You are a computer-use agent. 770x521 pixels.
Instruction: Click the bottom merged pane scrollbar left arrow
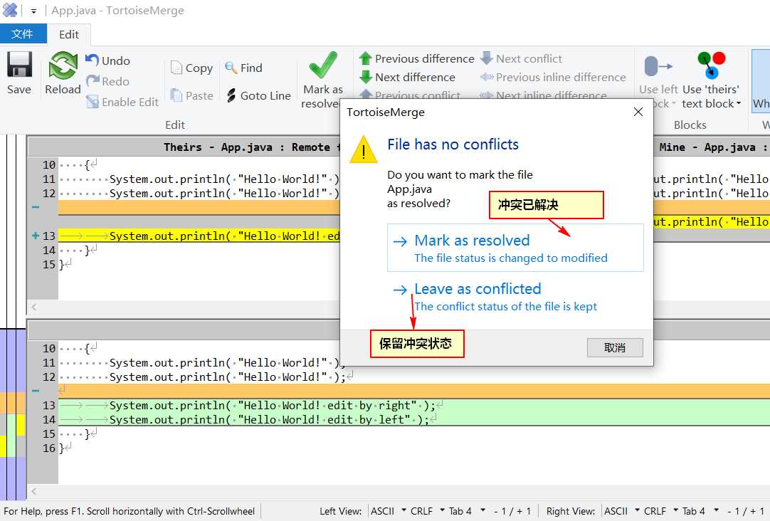click(34, 491)
